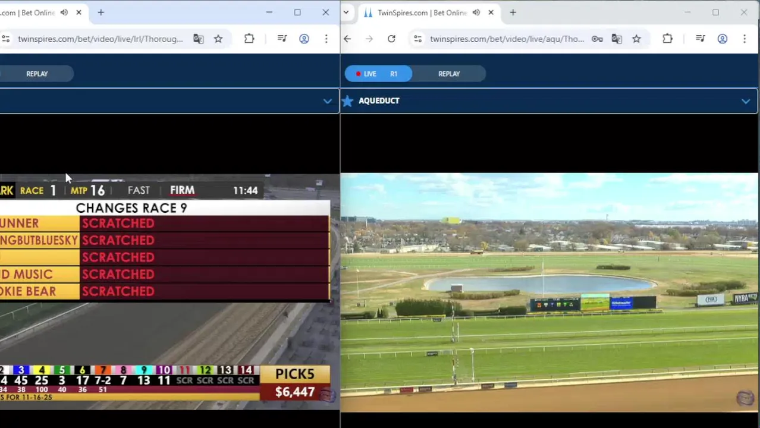Go back in the right window
This screenshot has width=760, height=428.
347,39
